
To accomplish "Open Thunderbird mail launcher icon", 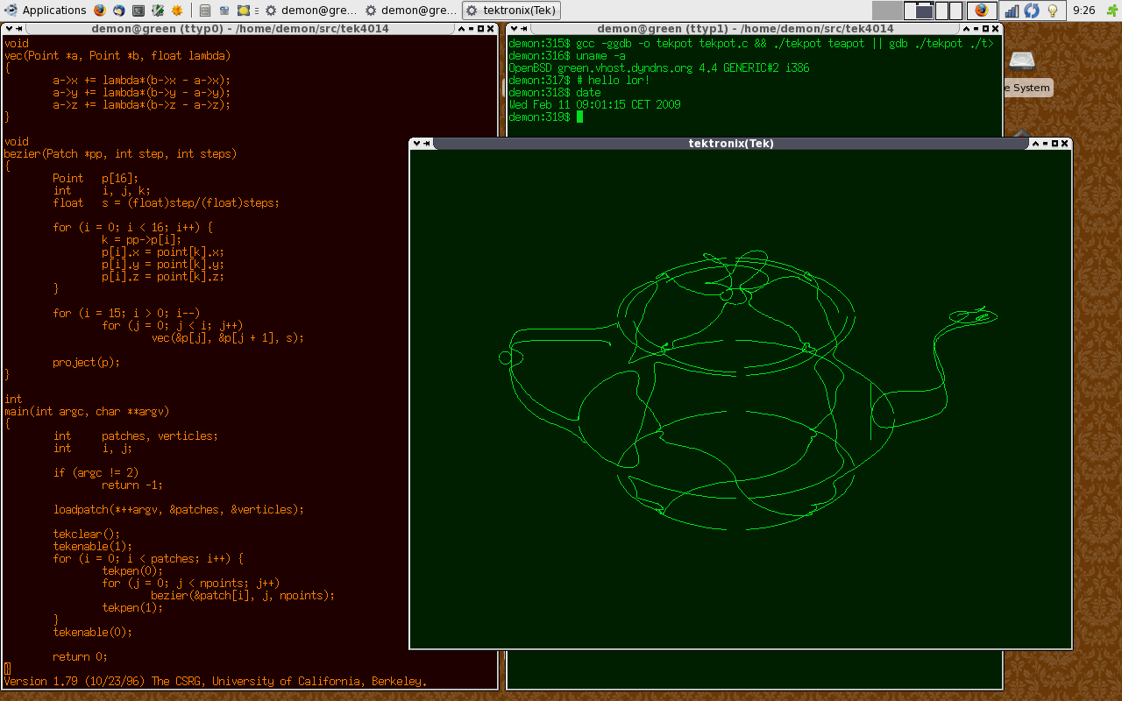I will 118,11.
